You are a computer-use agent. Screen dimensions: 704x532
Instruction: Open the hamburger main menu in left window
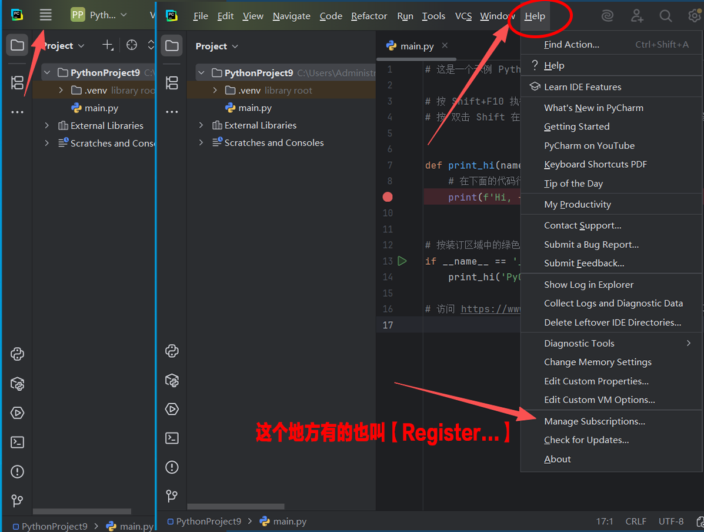(x=45, y=15)
